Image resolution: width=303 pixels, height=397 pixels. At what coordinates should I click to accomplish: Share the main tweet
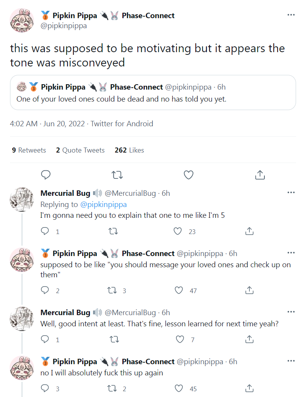[260, 175]
